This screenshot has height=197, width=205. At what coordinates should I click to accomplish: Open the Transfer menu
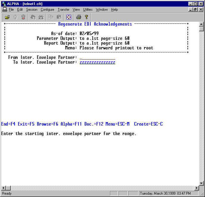(x=63, y=10)
